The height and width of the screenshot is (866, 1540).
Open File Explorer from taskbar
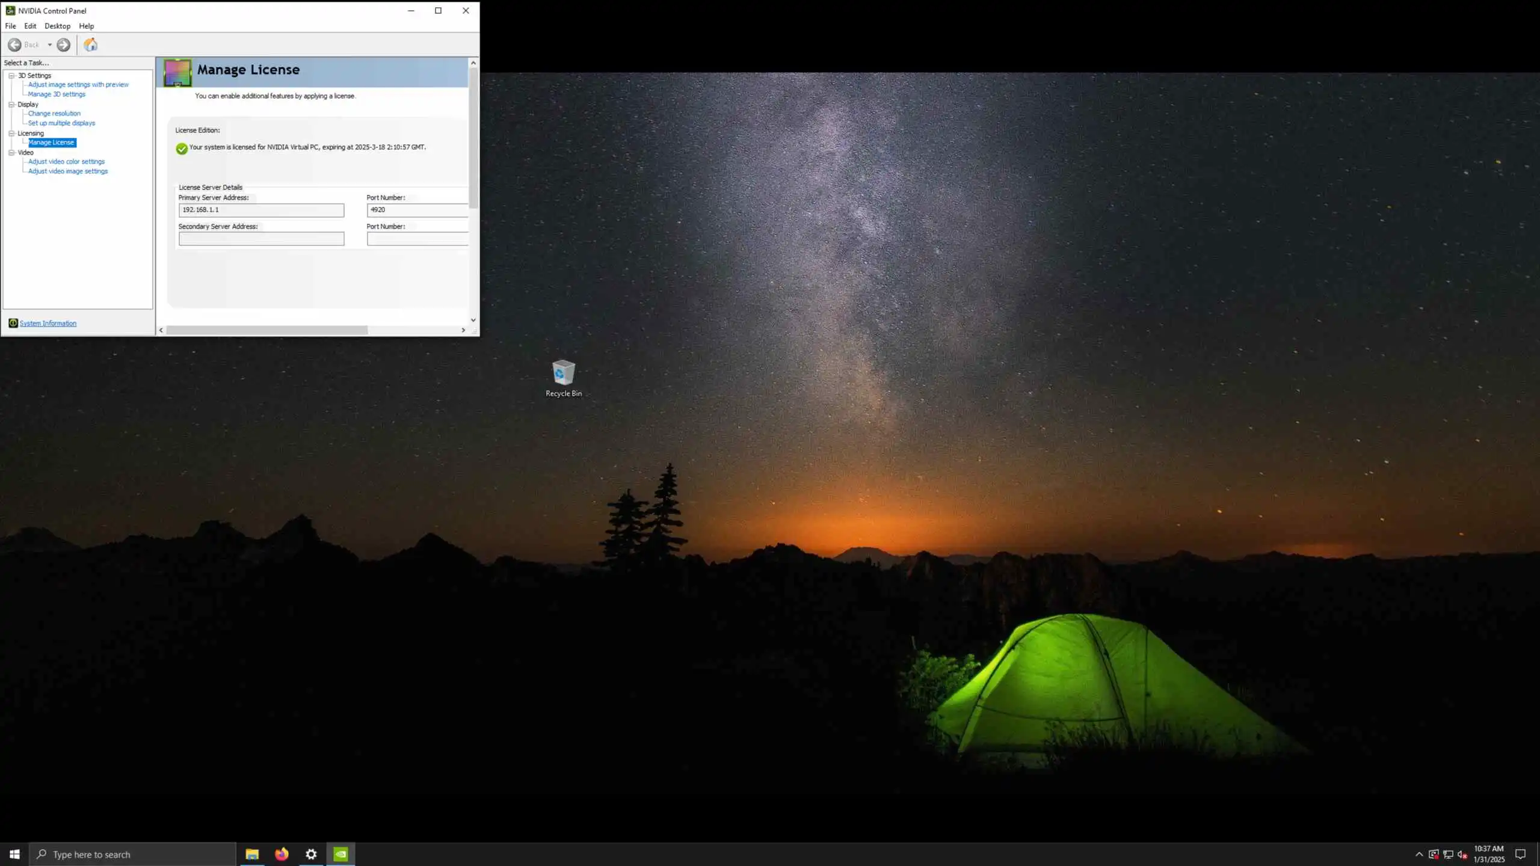(x=252, y=854)
